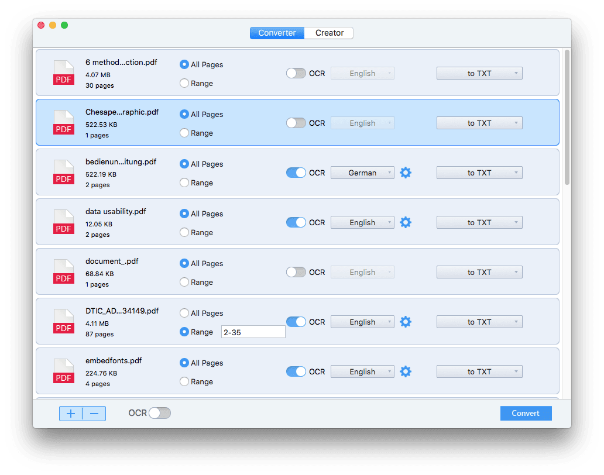
Task: Choose All Pages for DTIC_AD...34149.pdf
Action: pos(185,313)
